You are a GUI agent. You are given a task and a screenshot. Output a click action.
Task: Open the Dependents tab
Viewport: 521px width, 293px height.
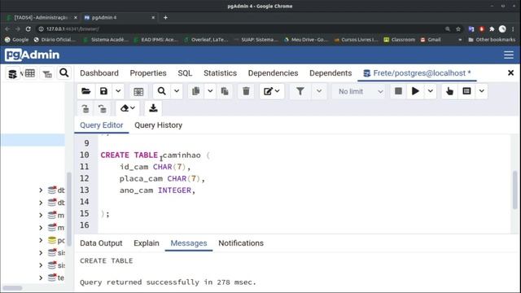(x=331, y=73)
